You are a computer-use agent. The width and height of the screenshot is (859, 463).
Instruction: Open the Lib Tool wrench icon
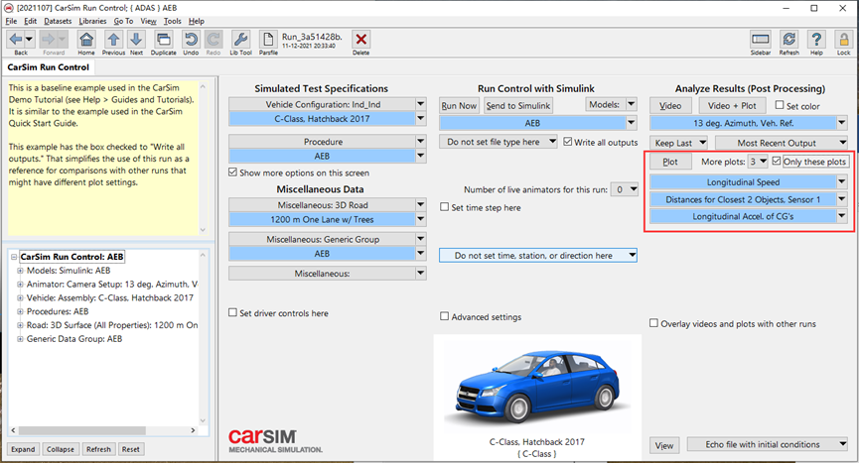[x=240, y=40]
